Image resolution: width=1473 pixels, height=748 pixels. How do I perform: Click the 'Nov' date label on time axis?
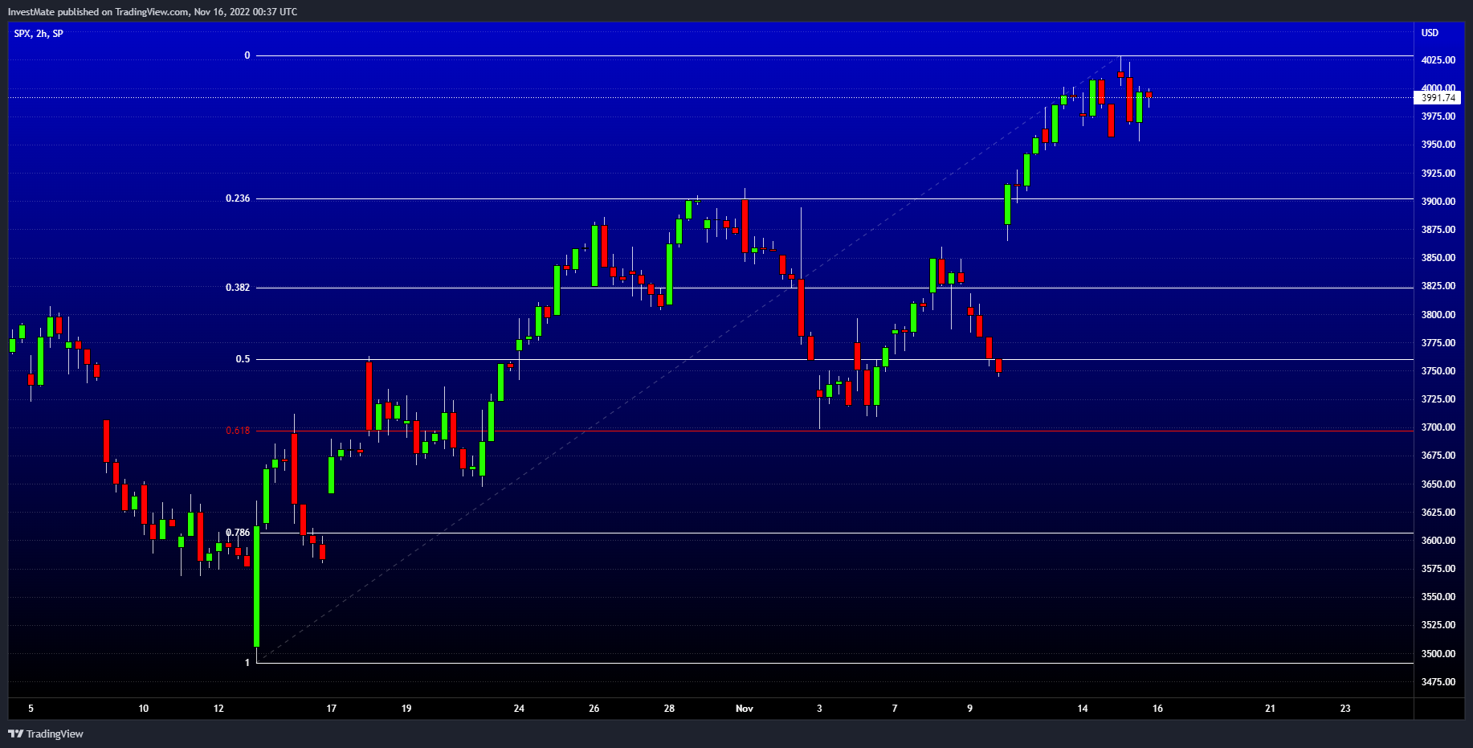[x=745, y=709]
